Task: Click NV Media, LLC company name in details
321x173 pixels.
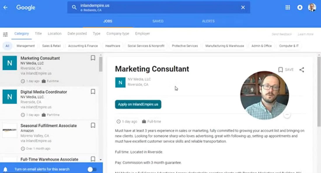Action: [139, 79]
